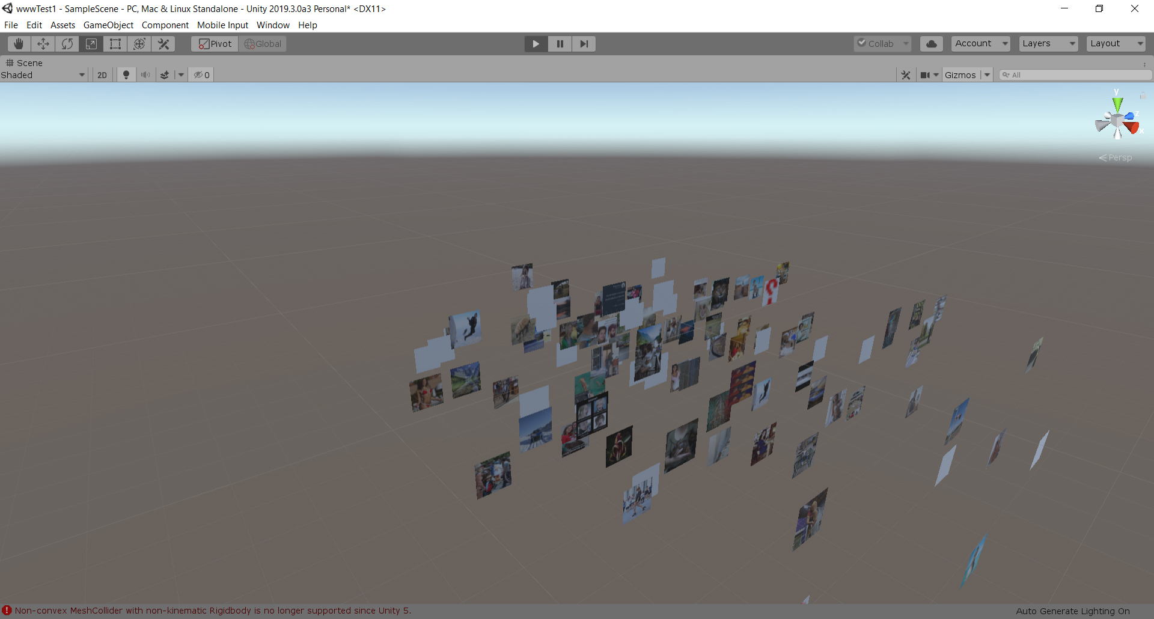1154x619 pixels.
Task: Expand the Layers dropdown
Action: (1048, 44)
